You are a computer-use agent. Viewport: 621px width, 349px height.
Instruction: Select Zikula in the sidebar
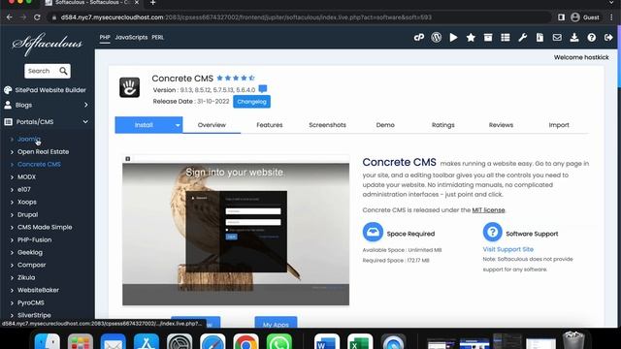pos(26,277)
